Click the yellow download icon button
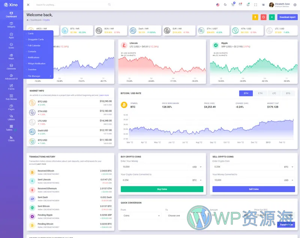This screenshot has width=300, height=238. 255,17
